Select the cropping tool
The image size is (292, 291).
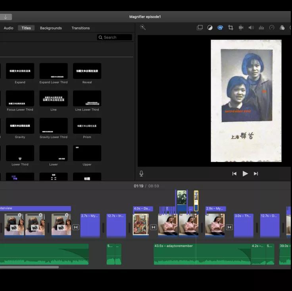tap(231, 28)
